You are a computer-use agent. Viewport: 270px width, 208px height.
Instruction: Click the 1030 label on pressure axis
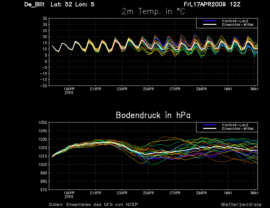click(x=43, y=139)
